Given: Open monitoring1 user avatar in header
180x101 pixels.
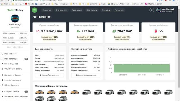Looking at the screenshot, I should click(x=159, y=10).
